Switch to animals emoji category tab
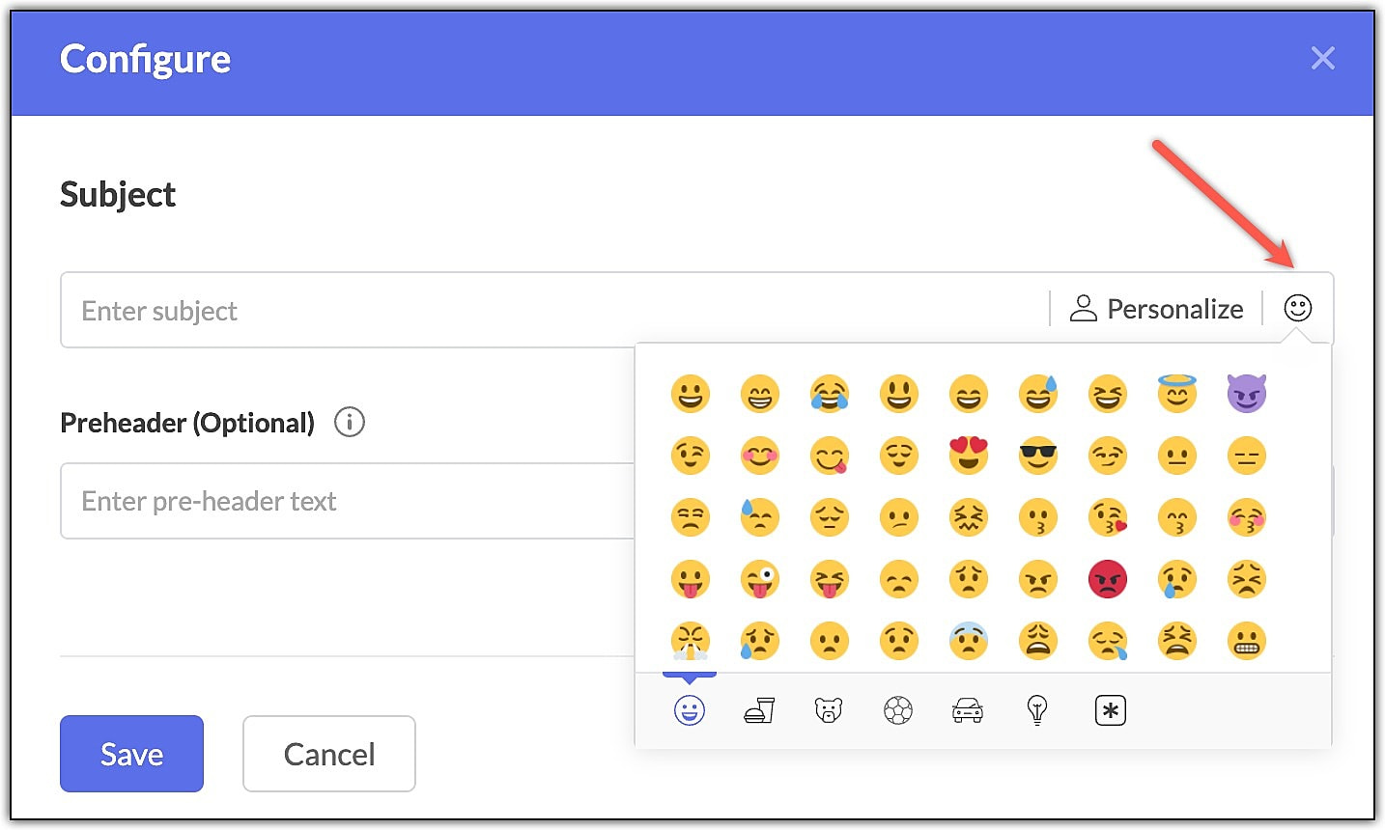The width and height of the screenshot is (1385, 830). (x=829, y=711)
